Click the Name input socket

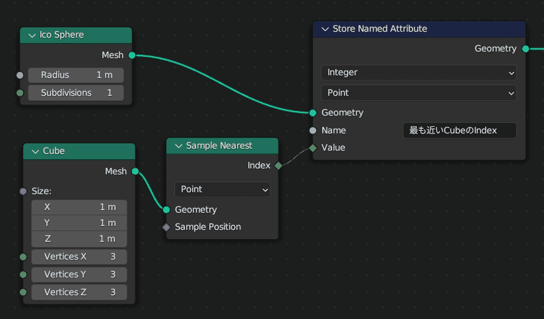pos(313,131)
